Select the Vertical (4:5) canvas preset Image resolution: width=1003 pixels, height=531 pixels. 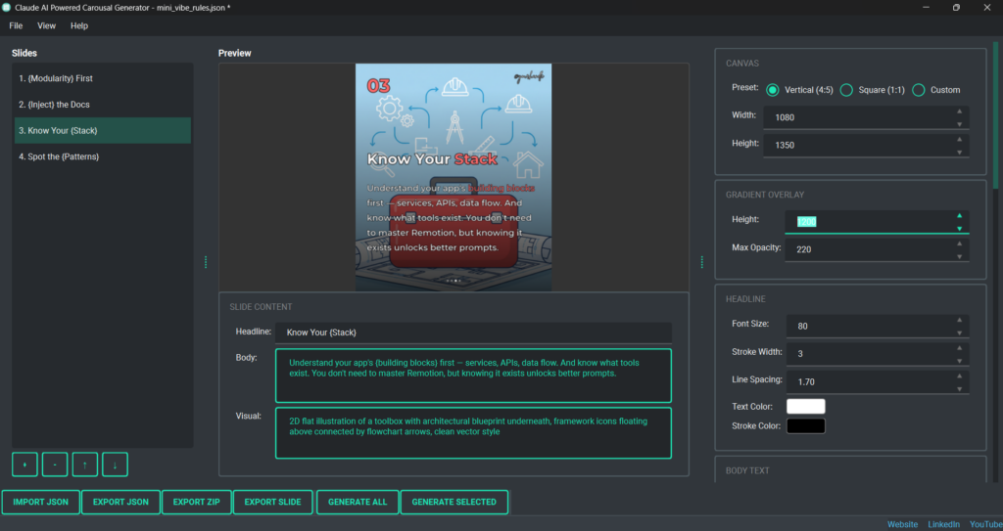click(x=773, y=90)
